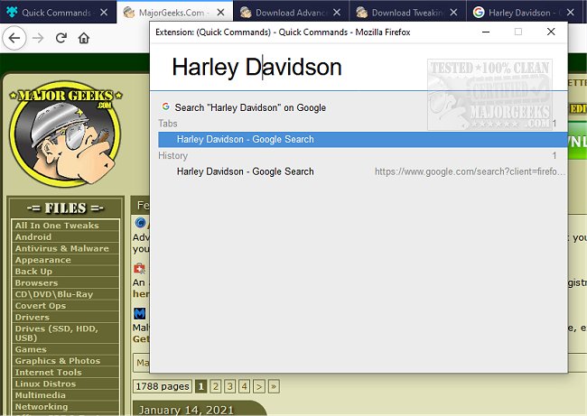Select the highlighted Tabs result Harley Davidson
This screenshot has width=587, height=416.
coord(362,140)
